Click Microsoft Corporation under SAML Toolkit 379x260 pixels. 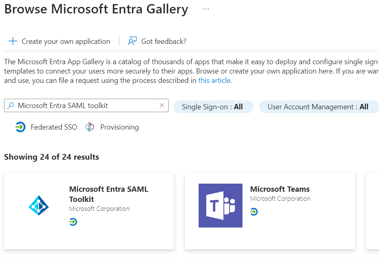[x=100, y=209]
